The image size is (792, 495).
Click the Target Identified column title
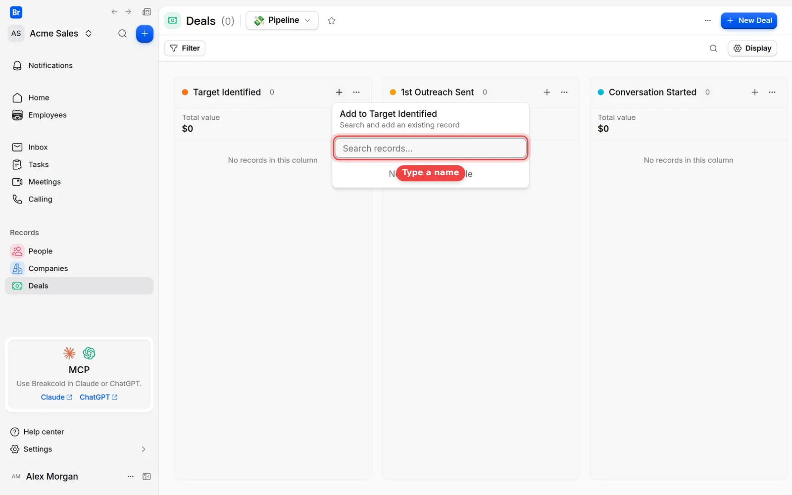[227, 92]
